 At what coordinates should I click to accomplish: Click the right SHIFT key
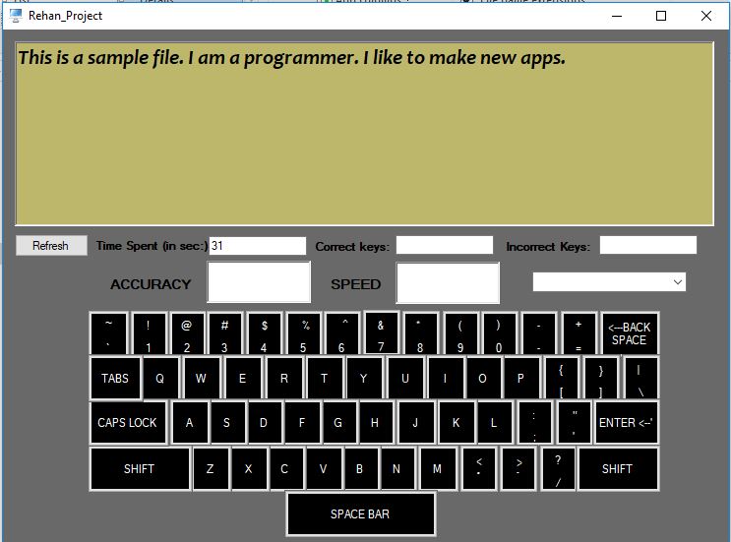pyautogui.click(x=618, y=469)
